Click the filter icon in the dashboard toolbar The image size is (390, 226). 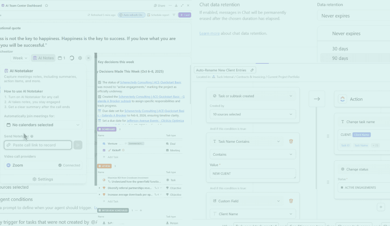pos(173,15)
